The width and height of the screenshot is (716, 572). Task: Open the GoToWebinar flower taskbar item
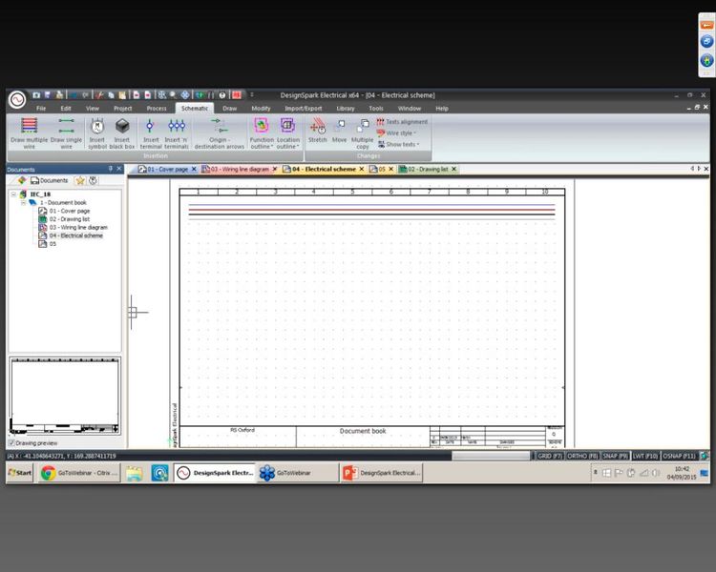[x=297, y=473]
